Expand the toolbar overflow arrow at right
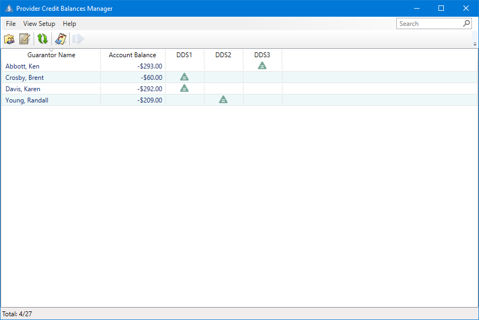The image size is (479, 320). pos(475,44)
